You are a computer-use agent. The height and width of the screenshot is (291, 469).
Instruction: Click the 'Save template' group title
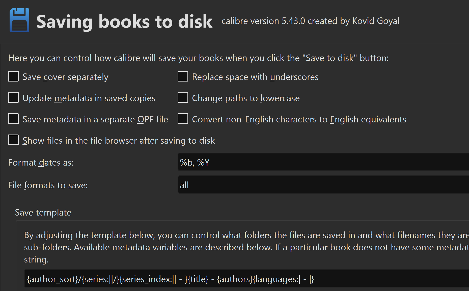[x=43, y=213]
